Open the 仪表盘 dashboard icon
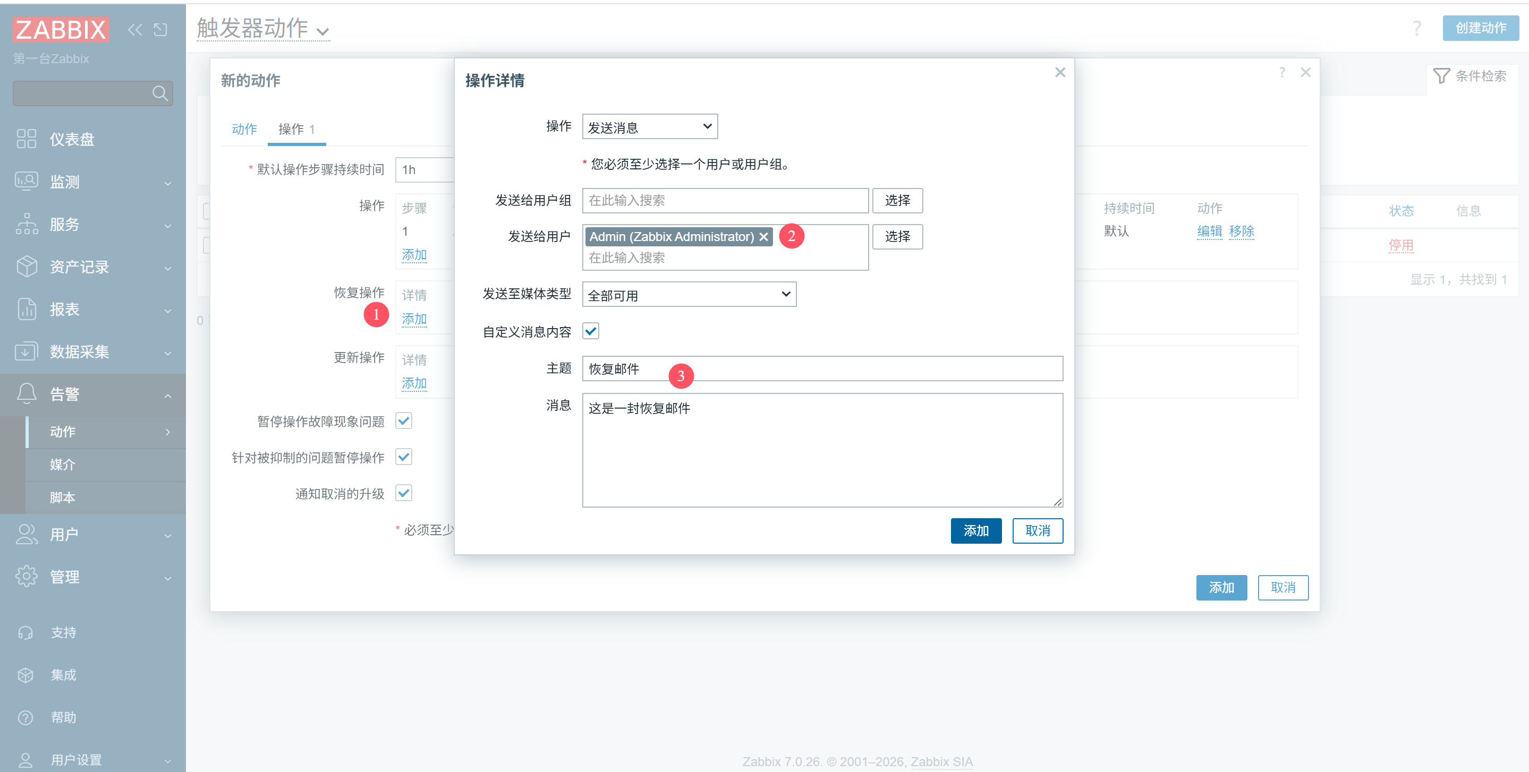 pyautogui.click(x=27, y=139)
